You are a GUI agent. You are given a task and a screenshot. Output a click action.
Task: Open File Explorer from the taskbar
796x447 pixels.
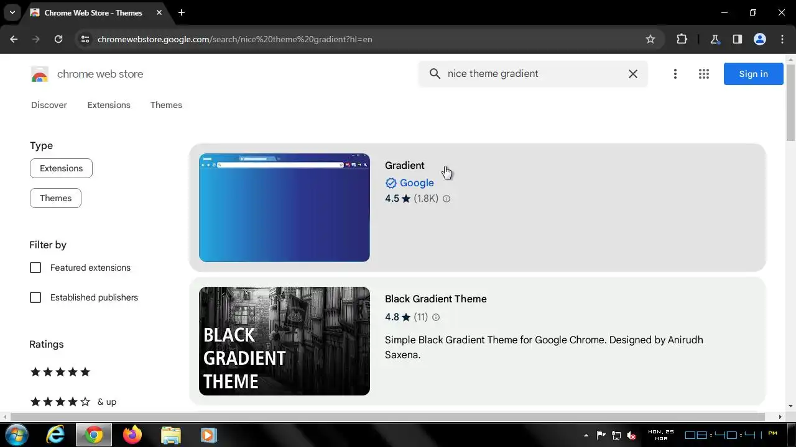170,435
